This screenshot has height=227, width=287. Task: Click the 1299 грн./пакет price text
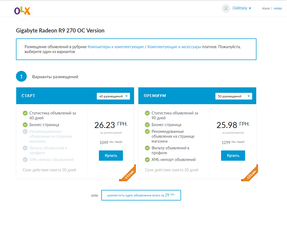coord(233,142)
